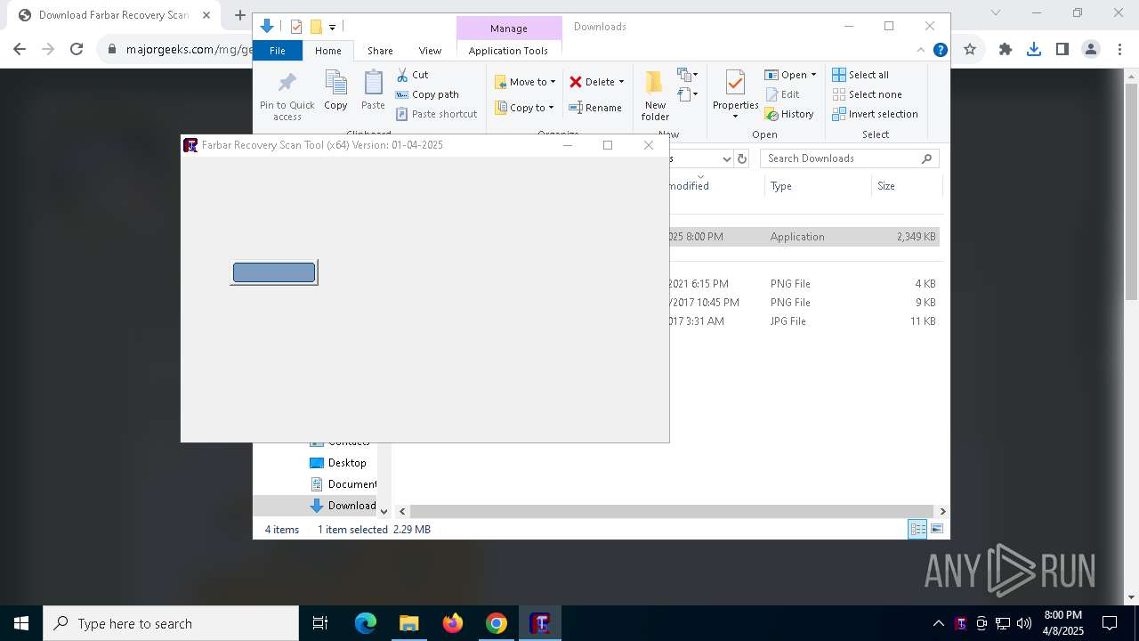
Task: Bookmark this page with star icon
Action: pyautogui.click(x=970, y=50)
